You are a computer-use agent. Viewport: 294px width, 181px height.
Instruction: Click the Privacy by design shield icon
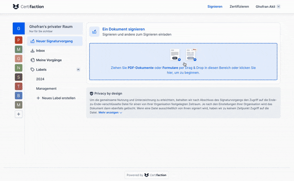tap(92, 94)
